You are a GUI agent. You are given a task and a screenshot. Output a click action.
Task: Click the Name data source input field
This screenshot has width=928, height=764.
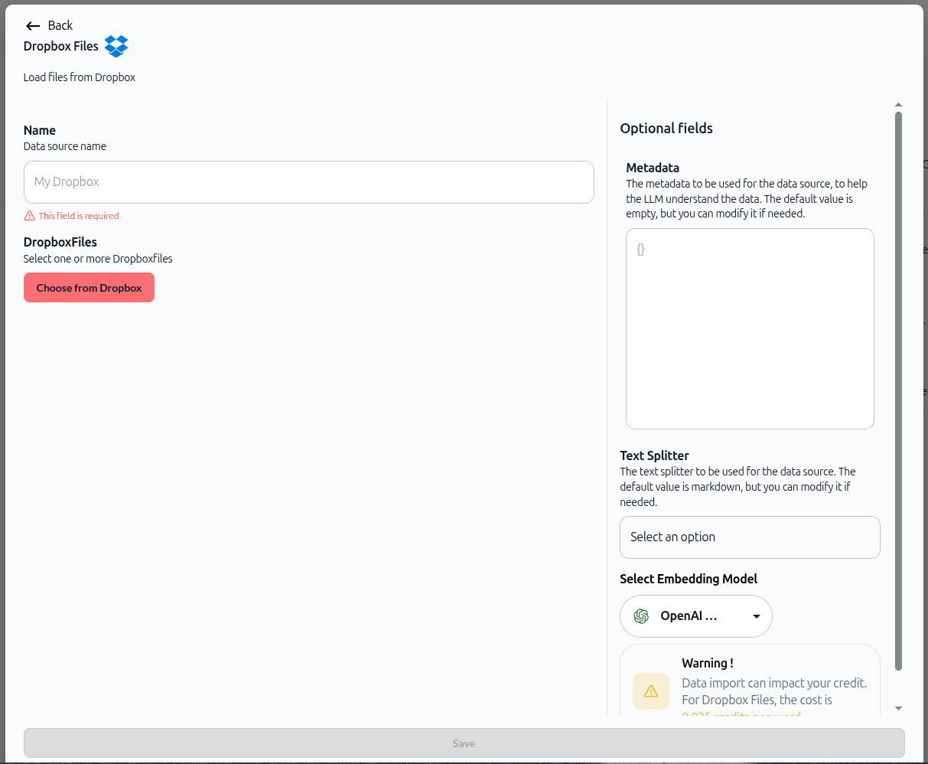309,182
